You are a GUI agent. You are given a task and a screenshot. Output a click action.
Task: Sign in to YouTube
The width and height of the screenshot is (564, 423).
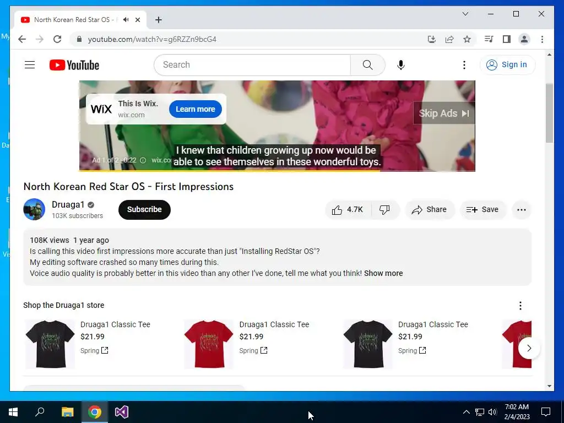coord(507,65)
